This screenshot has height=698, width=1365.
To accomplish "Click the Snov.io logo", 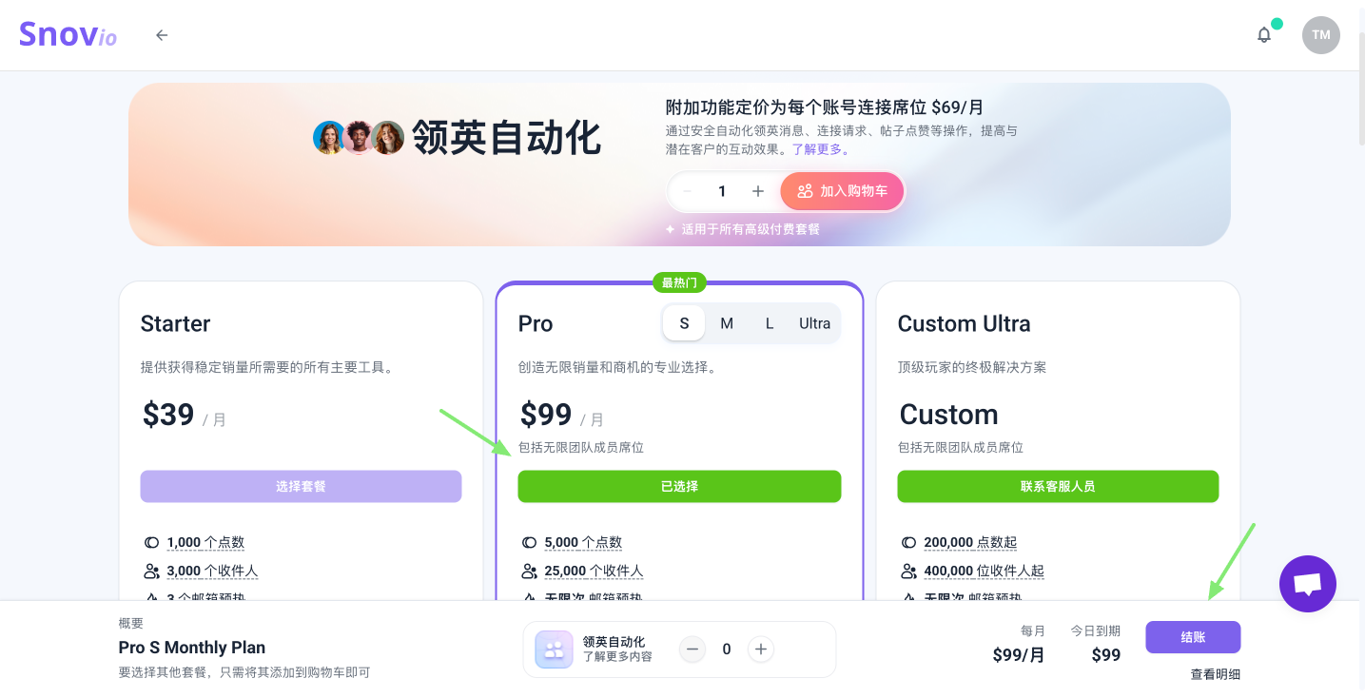I will coord(68,35).
